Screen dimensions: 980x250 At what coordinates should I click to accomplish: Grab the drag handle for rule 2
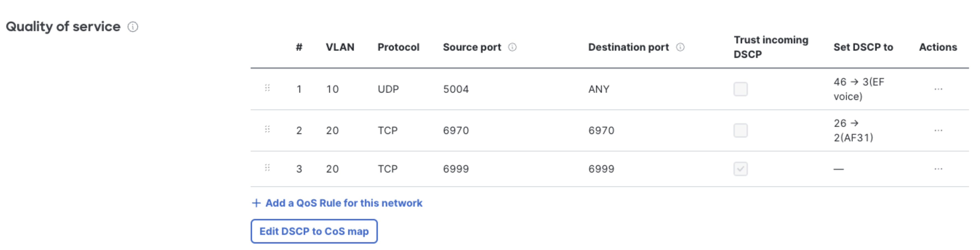point(267,129)
